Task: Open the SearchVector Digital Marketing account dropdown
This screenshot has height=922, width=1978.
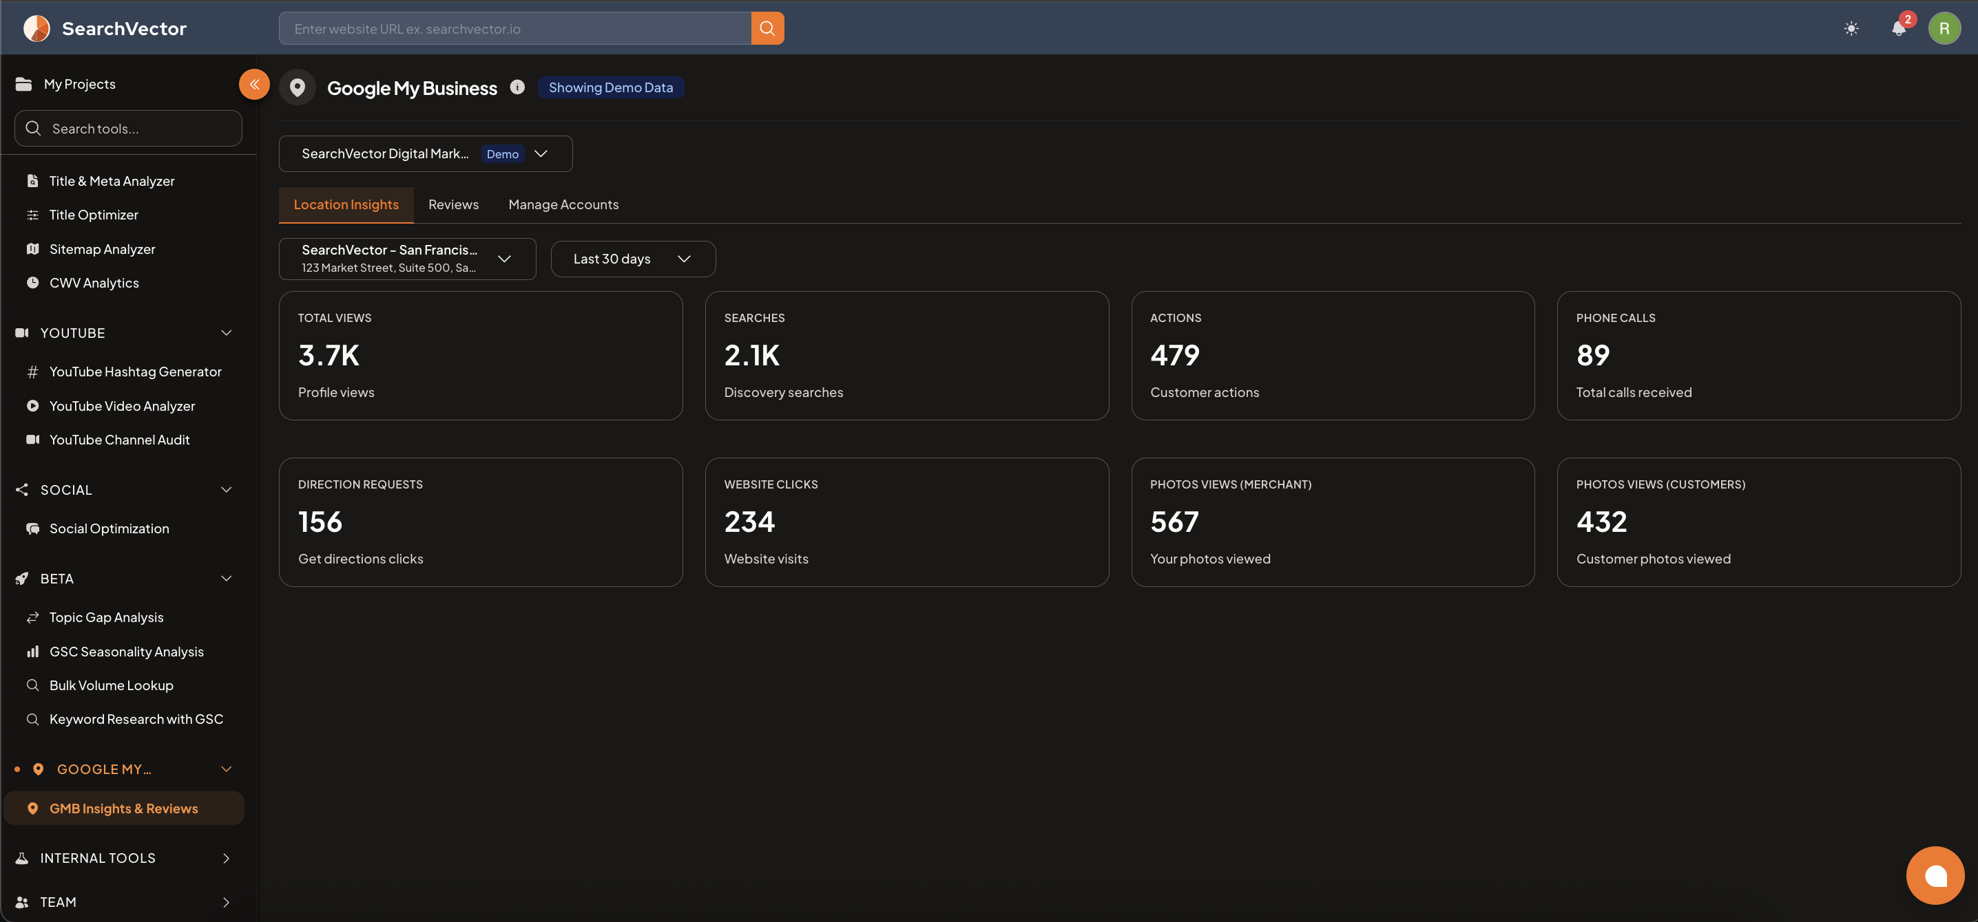Action: tap(426, 154)
